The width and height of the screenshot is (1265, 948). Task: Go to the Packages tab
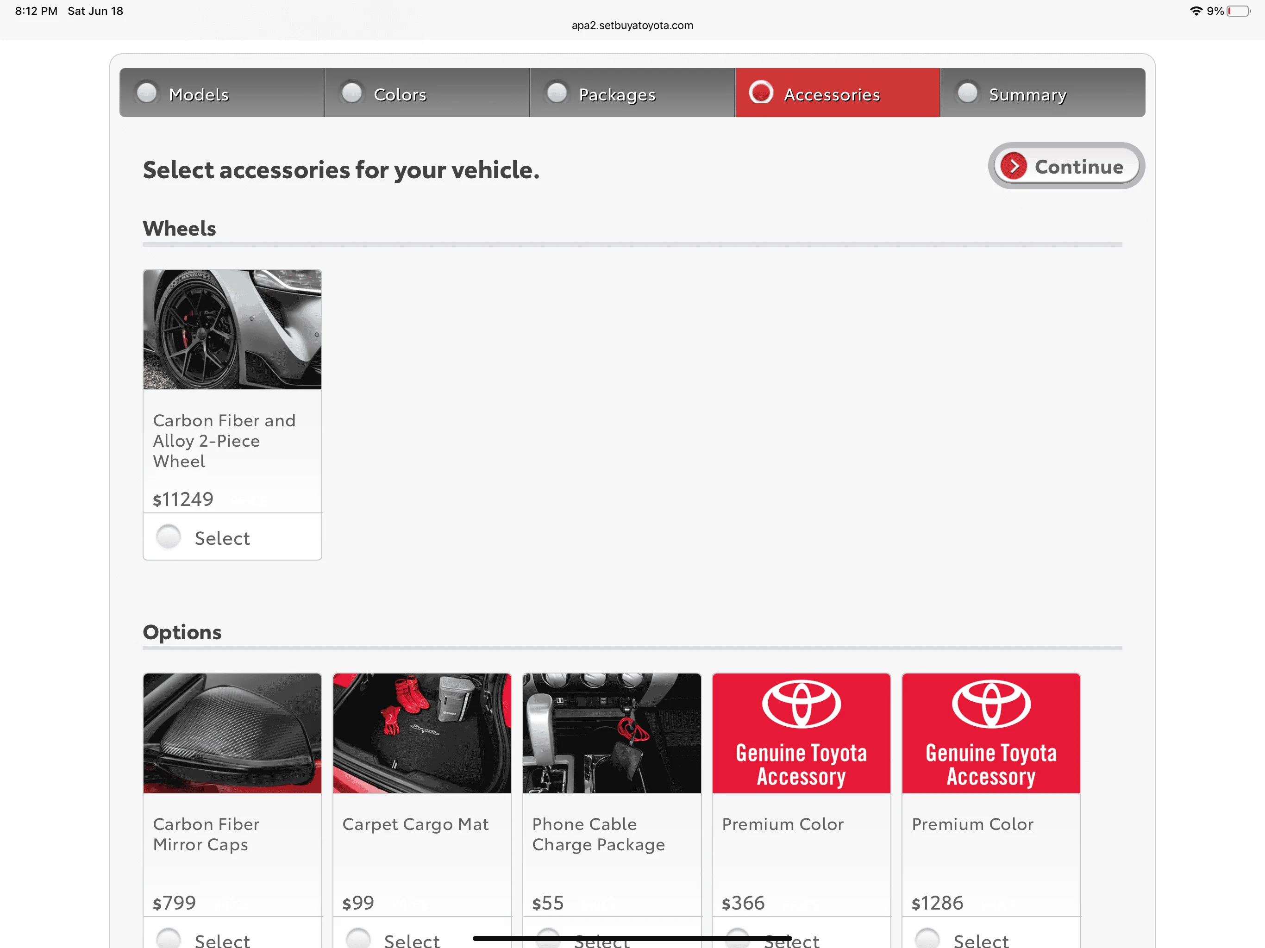pos(632,93)
